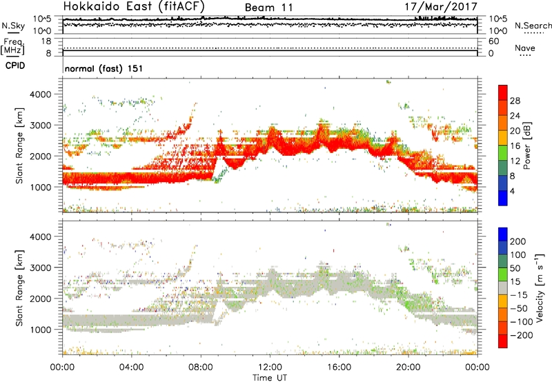Select the '10^0' tick beside N.Sky
This screenshot has height=382, width=552.
(42, 31)
